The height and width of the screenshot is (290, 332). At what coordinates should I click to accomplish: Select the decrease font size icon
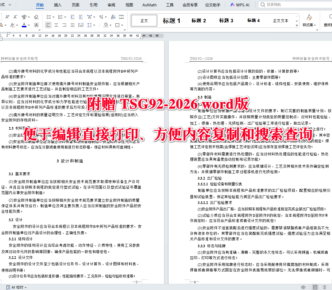tap(15, 17)
